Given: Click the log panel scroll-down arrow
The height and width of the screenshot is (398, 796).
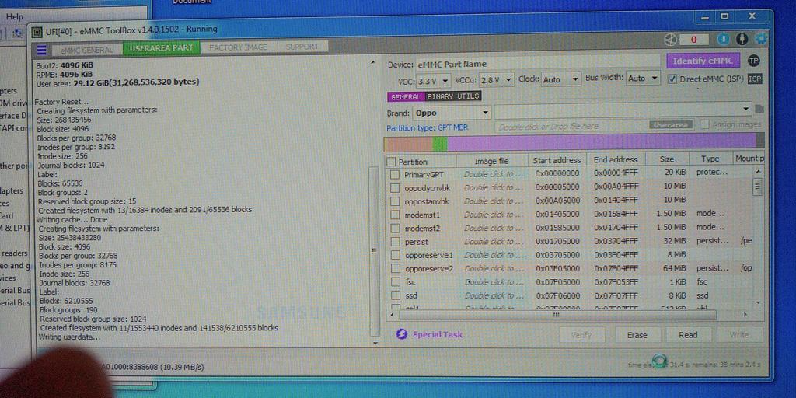Looking at the screenshot, I should pyautogui.click(x=375, y=343).
